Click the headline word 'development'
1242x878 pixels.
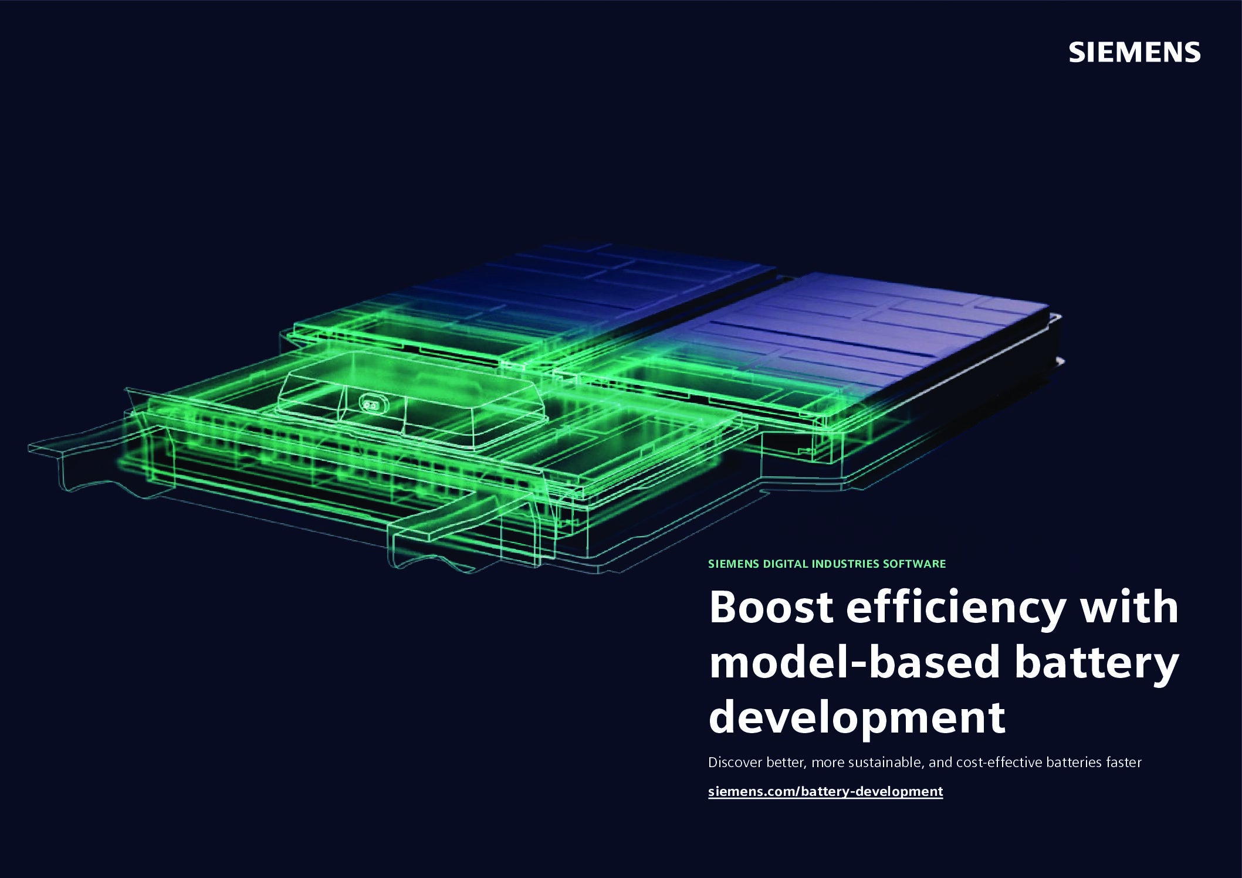pos(857,717)
